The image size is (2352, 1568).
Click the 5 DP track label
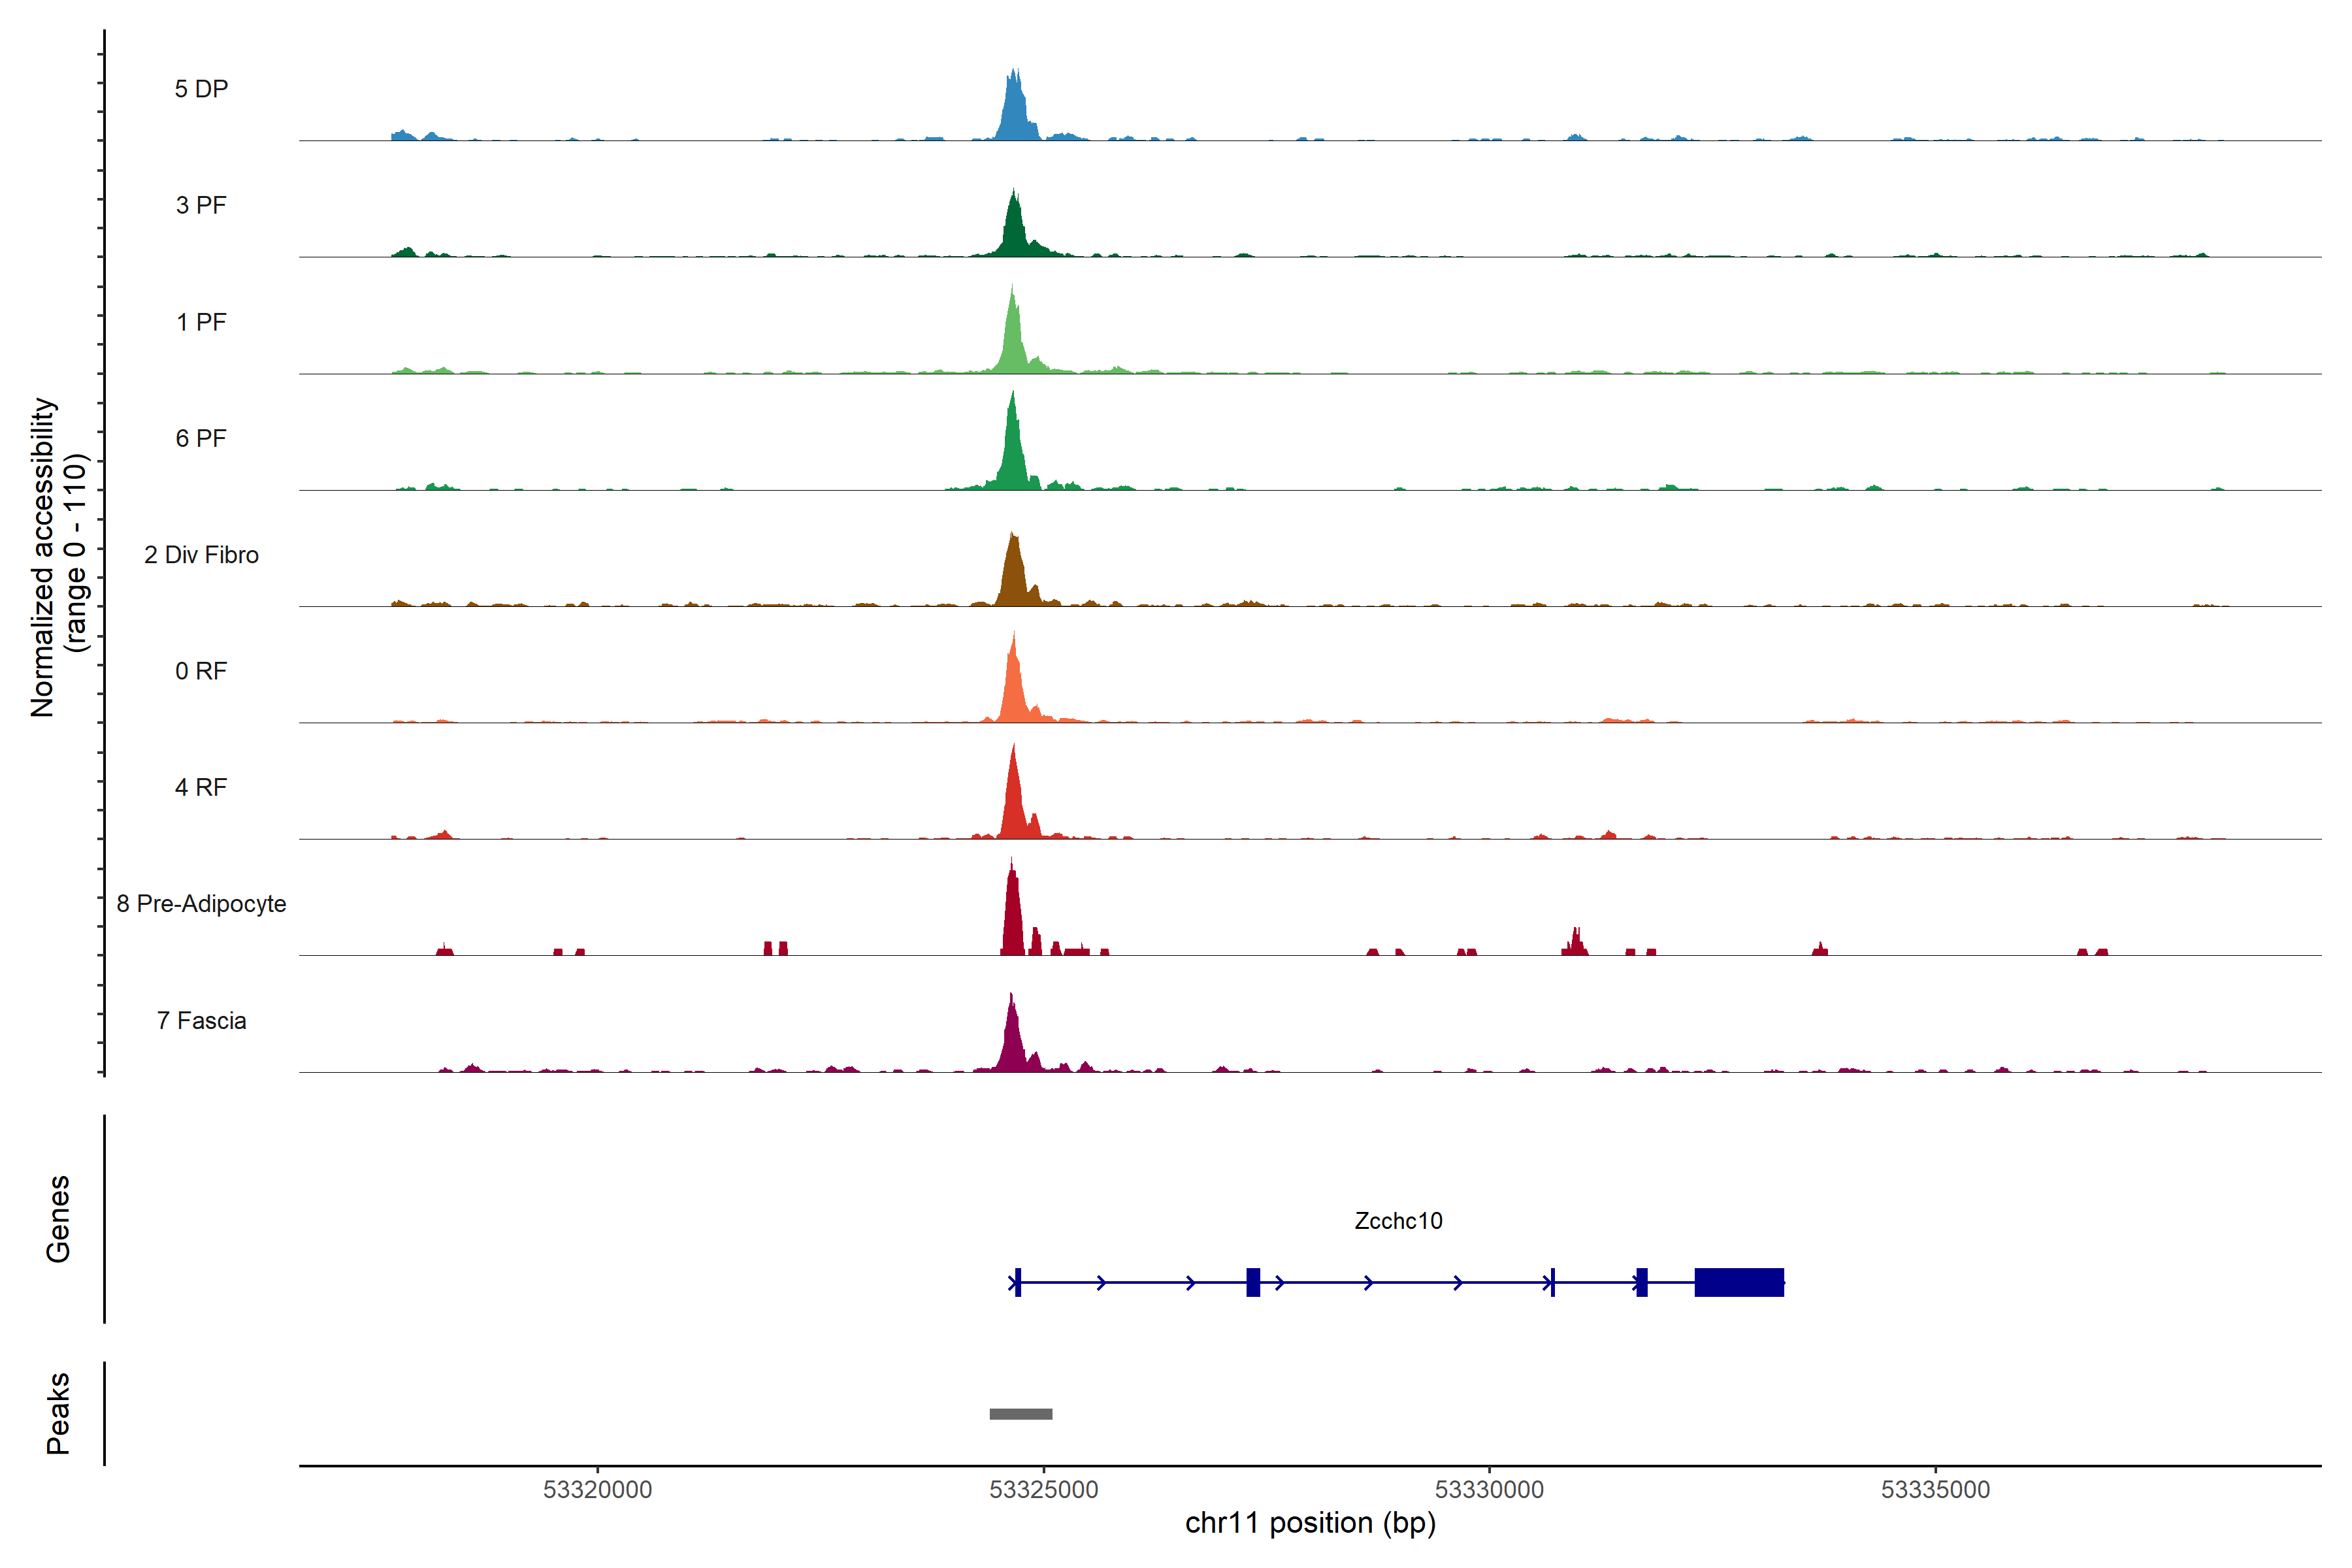point(201,89)
